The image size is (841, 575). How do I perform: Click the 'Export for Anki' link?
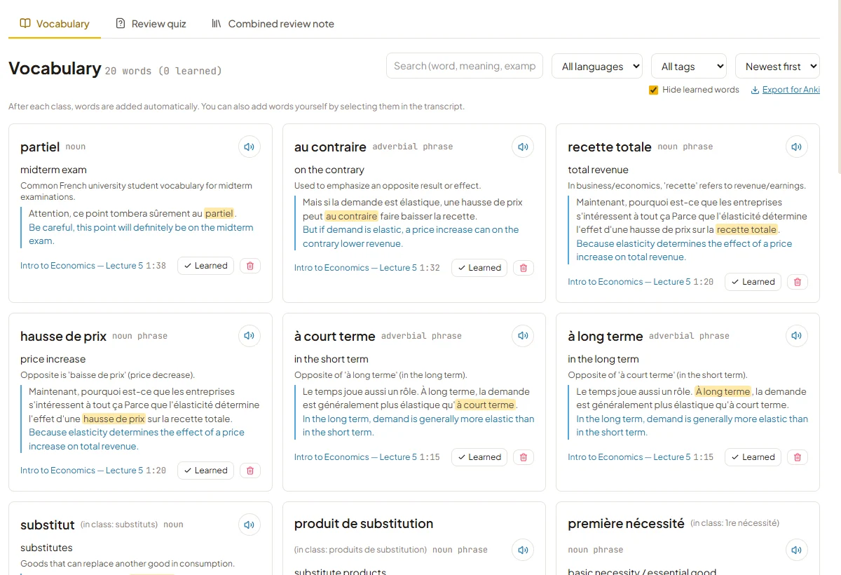(x=786, y=90)
